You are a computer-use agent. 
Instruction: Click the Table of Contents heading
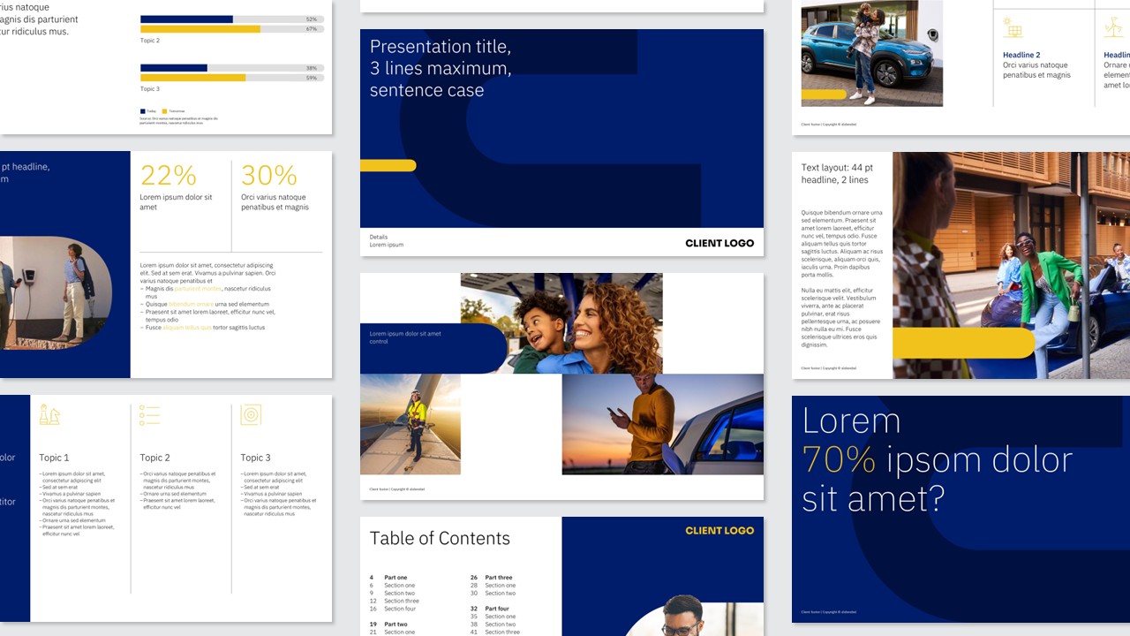440,539
